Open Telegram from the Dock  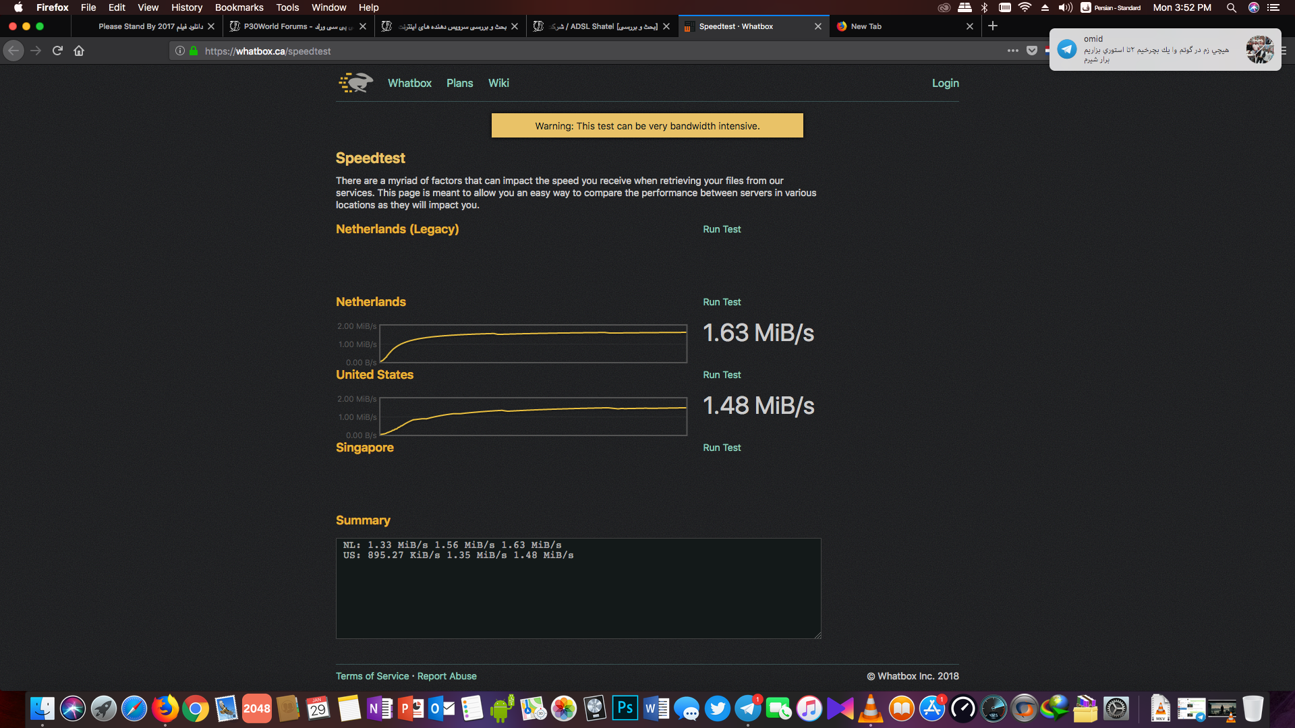click(x=749, y=708)
